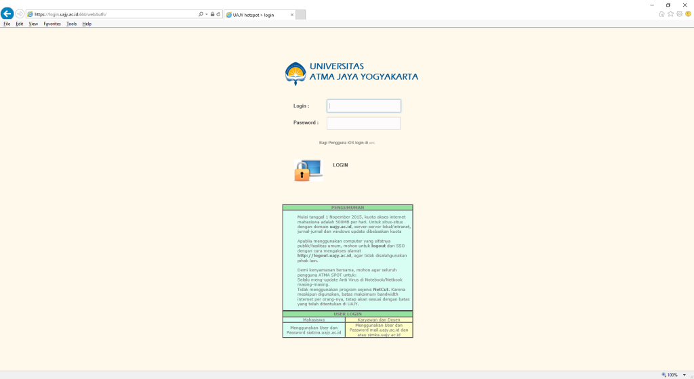Open the File menu

tap(7, 24)
